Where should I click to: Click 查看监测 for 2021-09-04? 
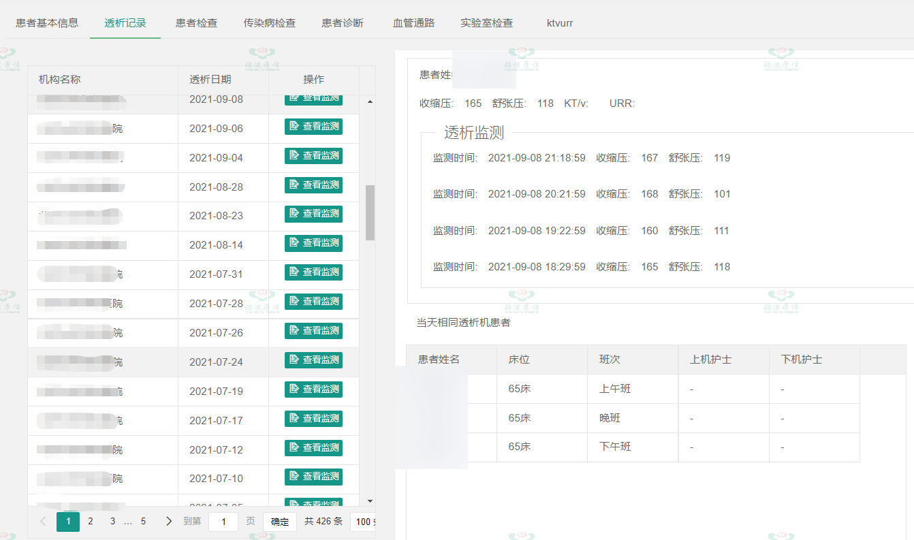[x=313, y=156]
